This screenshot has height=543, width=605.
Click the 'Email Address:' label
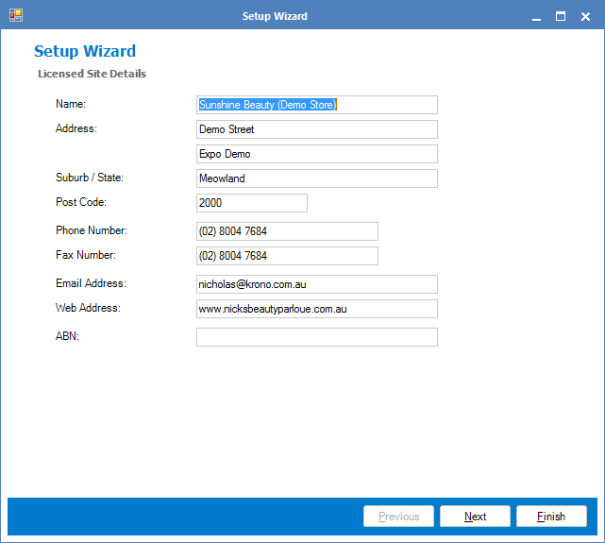(x=91, y=283)
